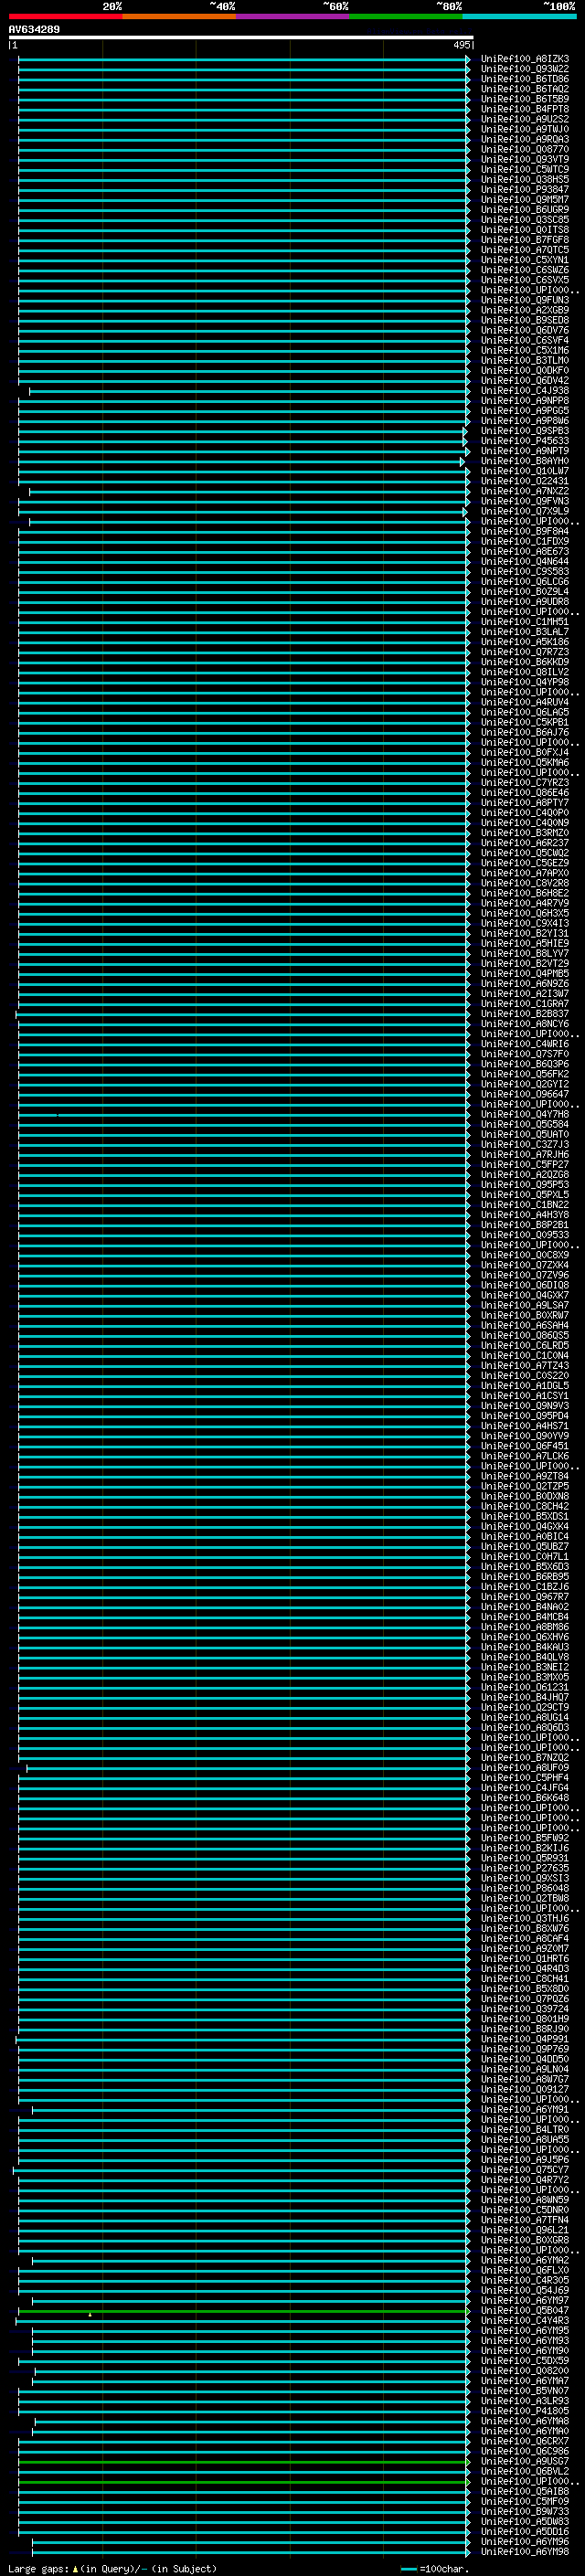Image resolution: width=585 pixels, height=2576 pixels.
Task: Click green alignment bar for UniRef100_Q5B047
Action: click(243, 2311)
